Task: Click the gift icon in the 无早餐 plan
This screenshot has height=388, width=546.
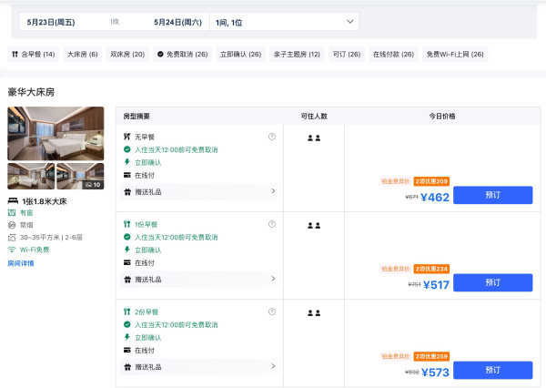Action: point(127,192)
